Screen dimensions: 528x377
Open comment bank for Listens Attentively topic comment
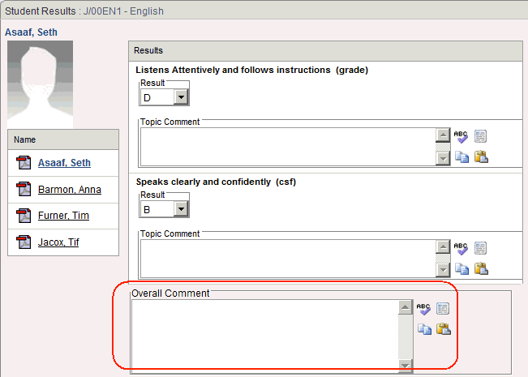(x=480, y=136)
